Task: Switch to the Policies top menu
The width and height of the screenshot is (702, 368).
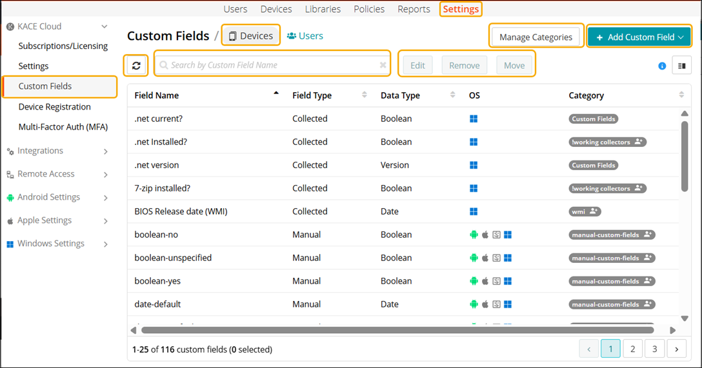Action: 369,9
